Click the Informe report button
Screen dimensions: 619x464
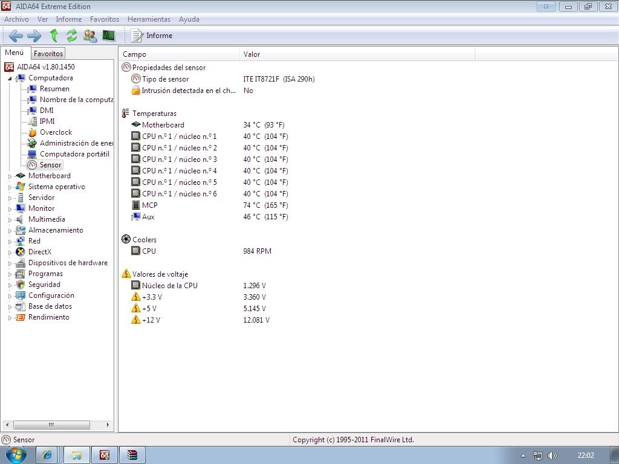[152, 36]
